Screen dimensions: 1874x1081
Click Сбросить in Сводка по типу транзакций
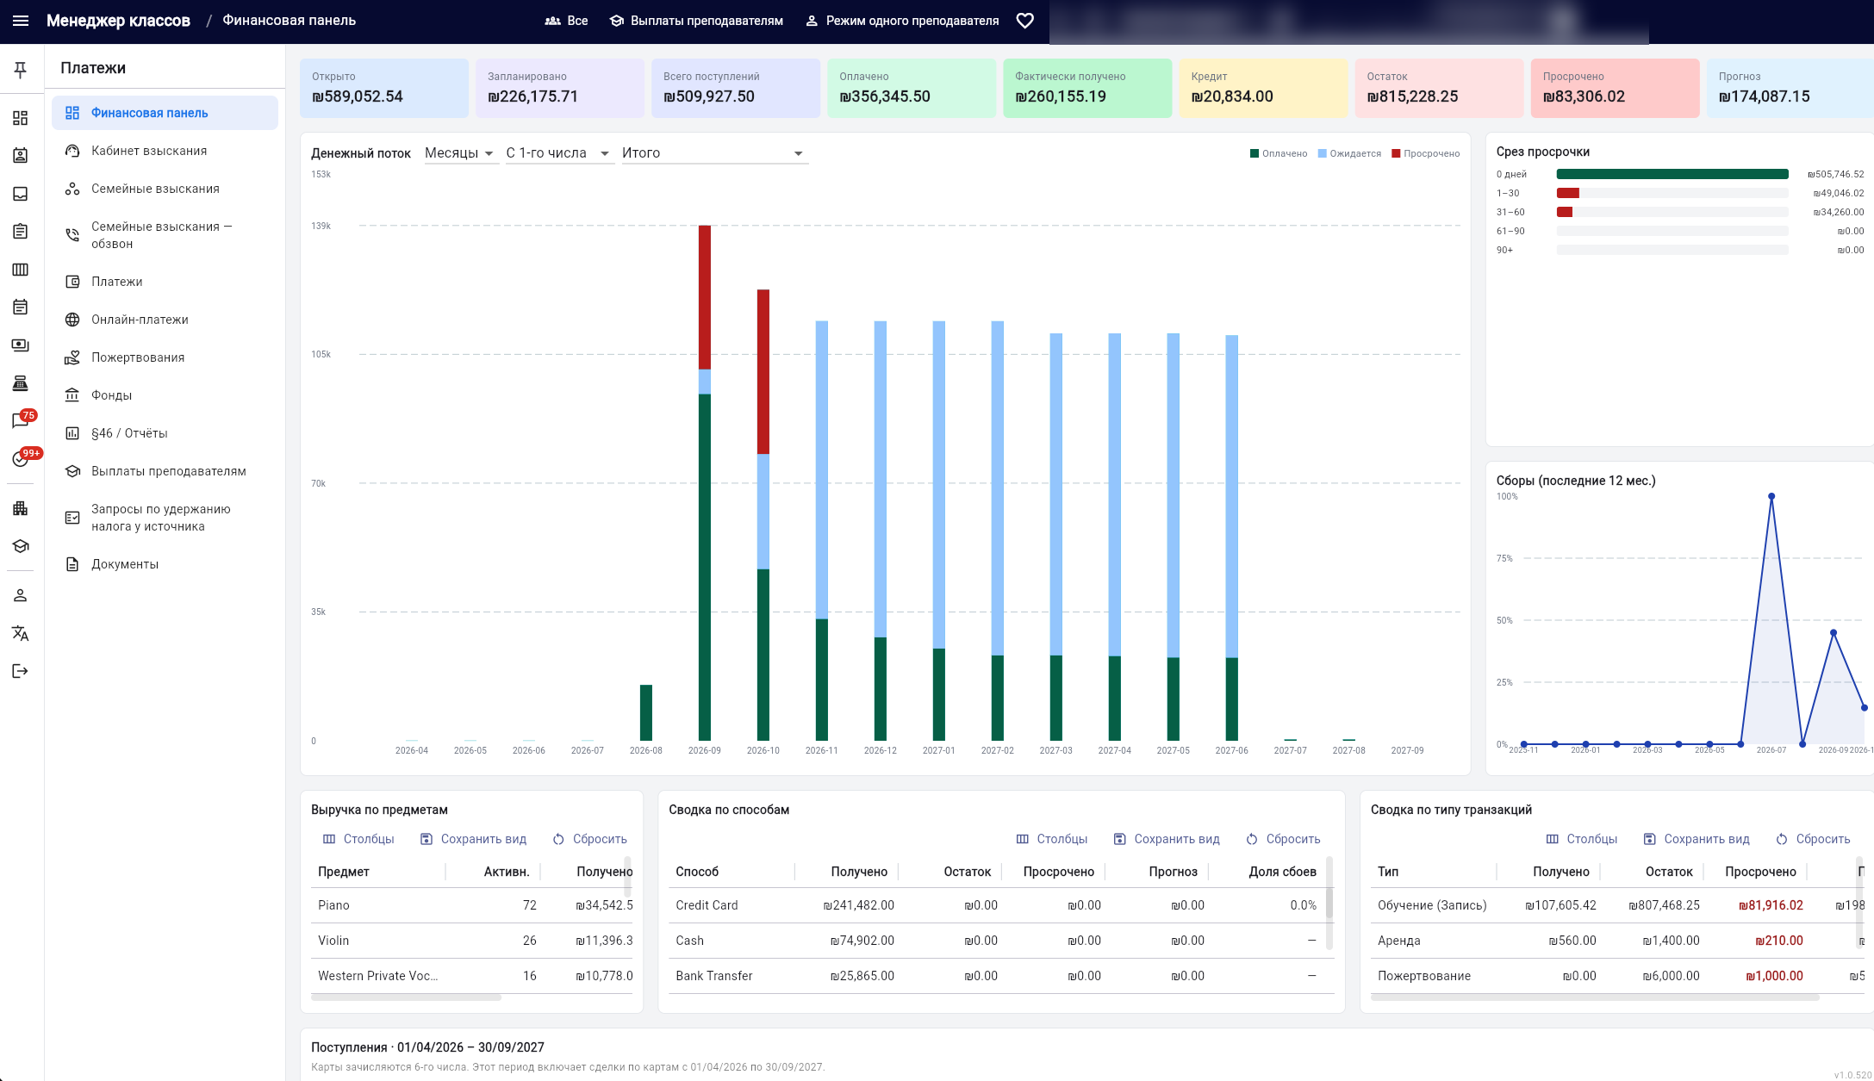click(x=1813, y=839)
